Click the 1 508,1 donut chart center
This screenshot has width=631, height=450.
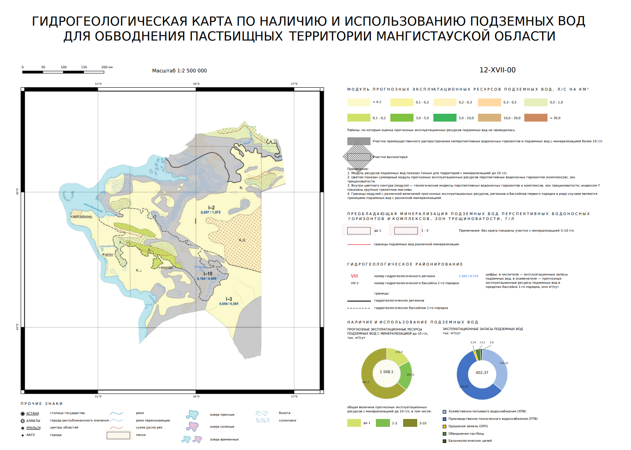coord(387,372)
